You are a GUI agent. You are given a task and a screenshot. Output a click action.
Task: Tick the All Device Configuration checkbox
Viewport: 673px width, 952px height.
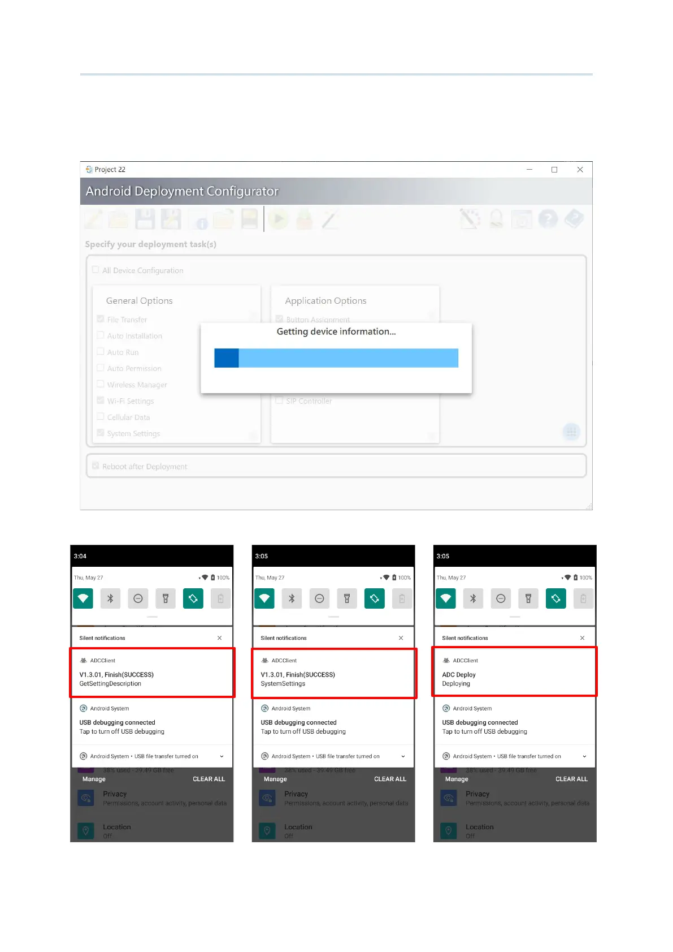[x=95, y=270]
